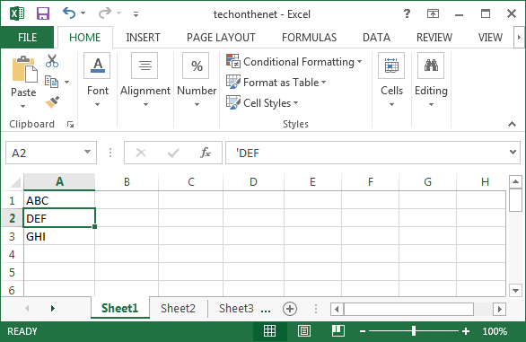The image size is (526, 342).
Task: Switch to the HOME ribbon tab
Action: (x=85, y=38)
